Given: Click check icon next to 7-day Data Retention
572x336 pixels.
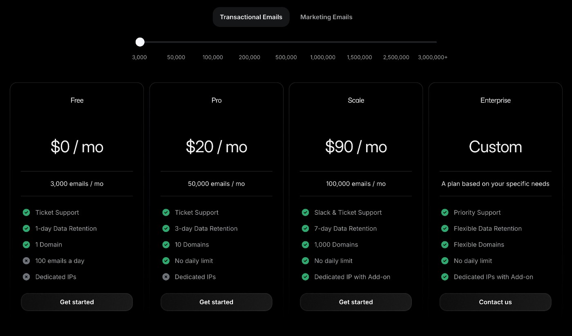Looking at the screenshot, I should [305, 229].
